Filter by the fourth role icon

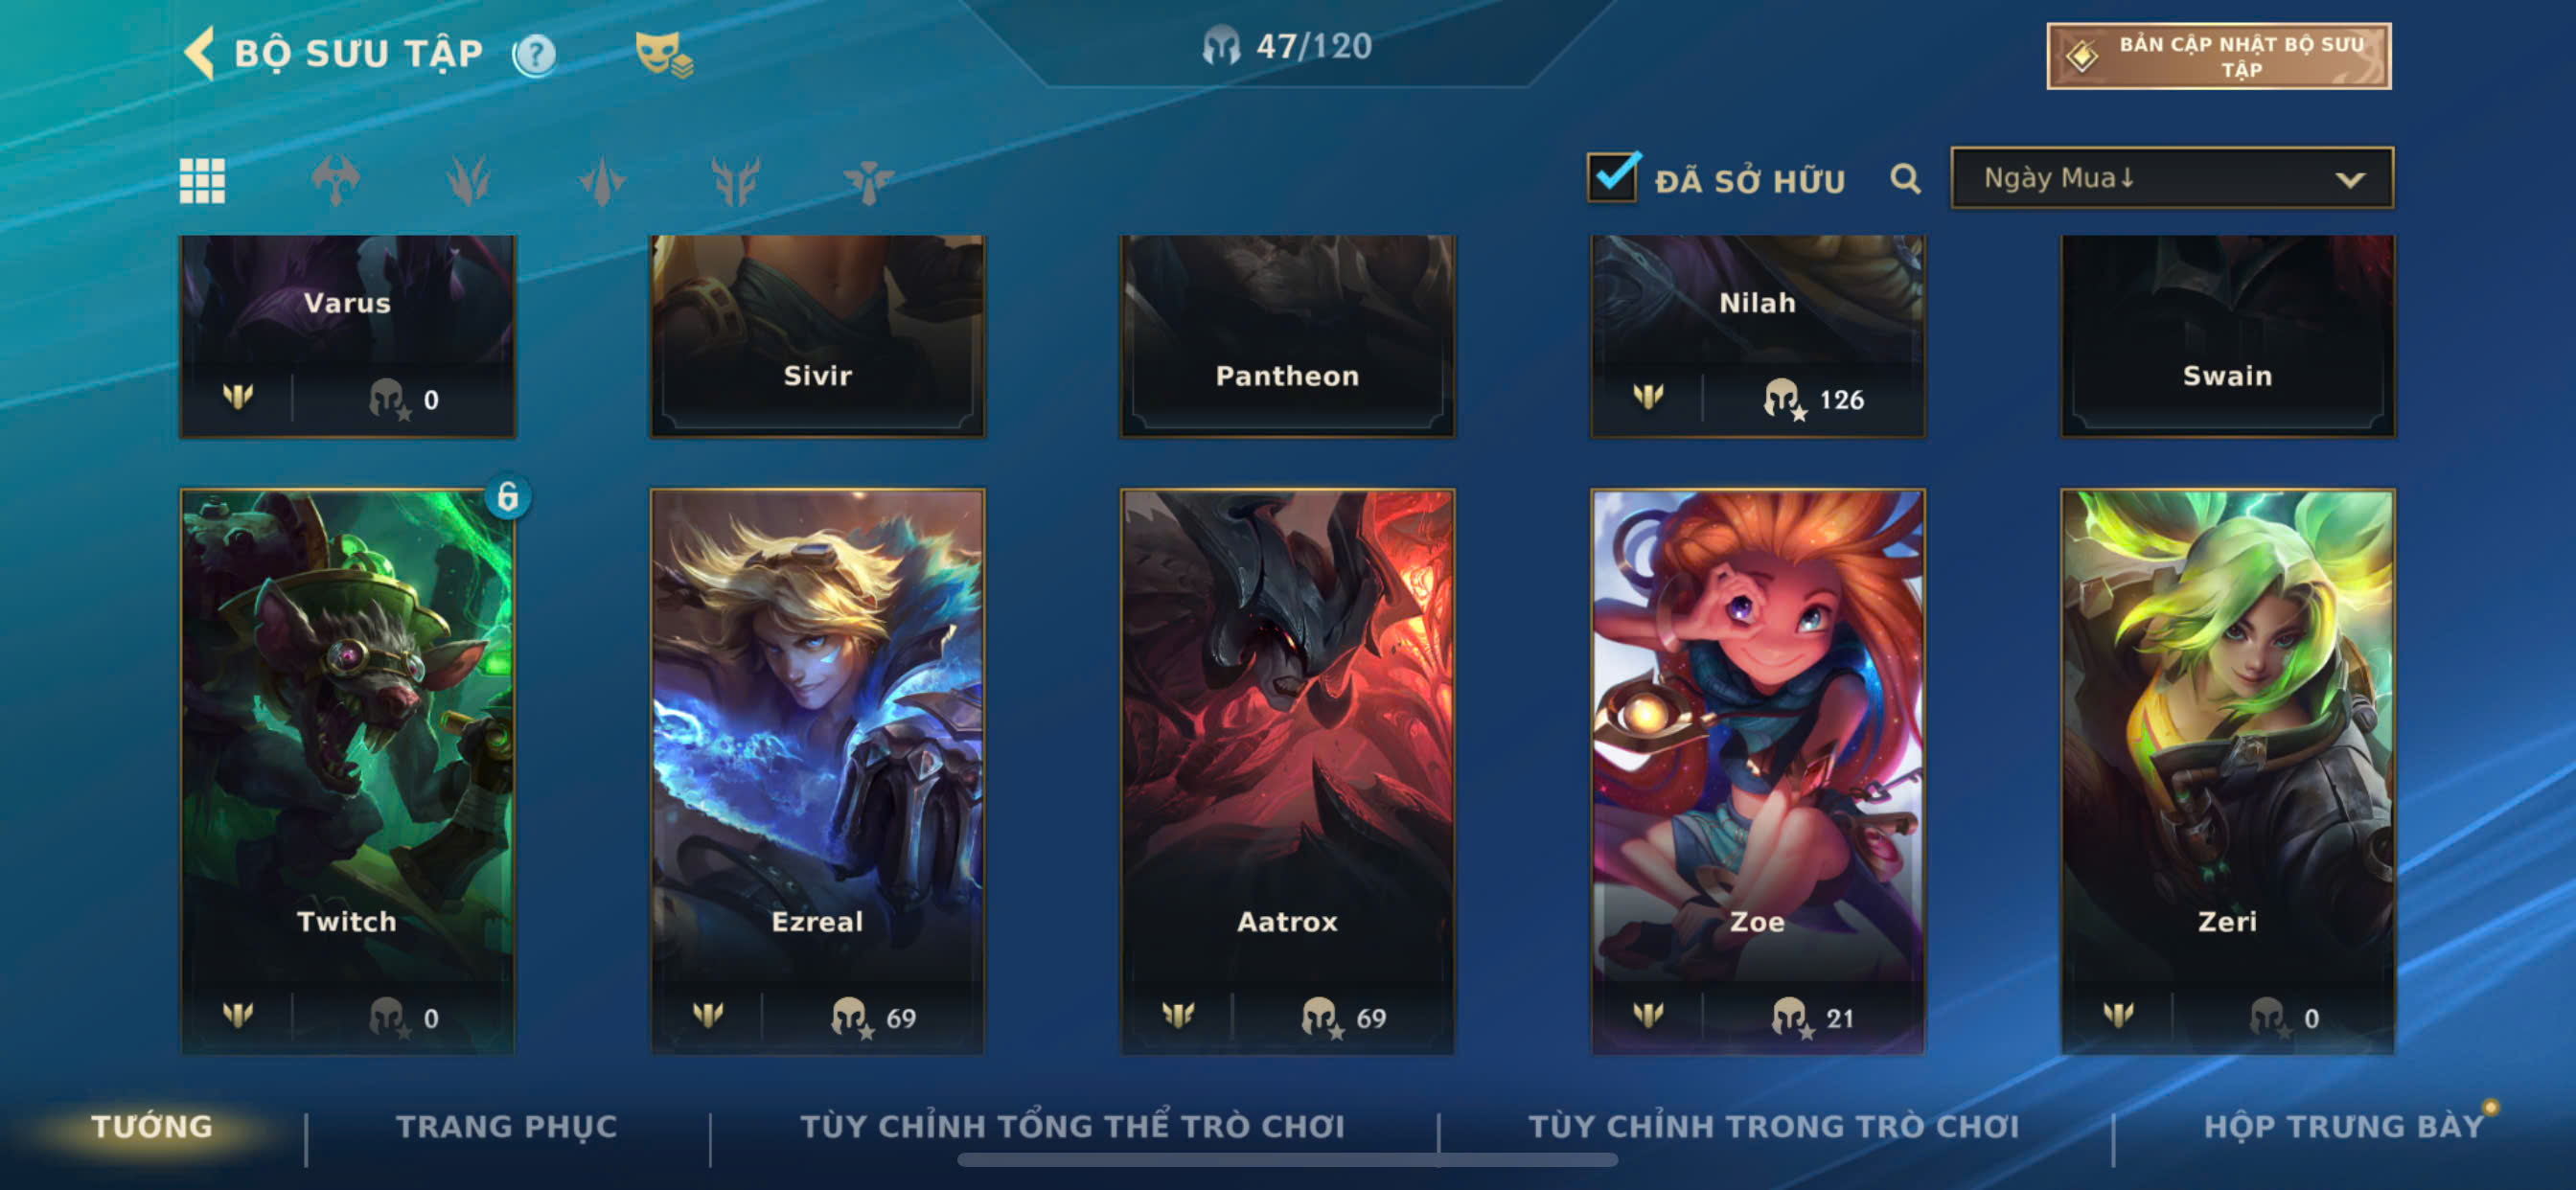(x=735, y=181)
